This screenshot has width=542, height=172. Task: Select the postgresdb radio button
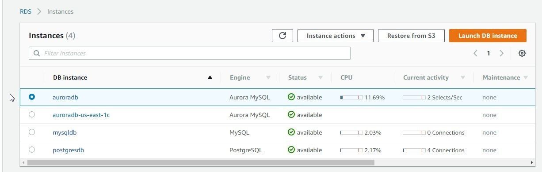click(x=32, y=150)
